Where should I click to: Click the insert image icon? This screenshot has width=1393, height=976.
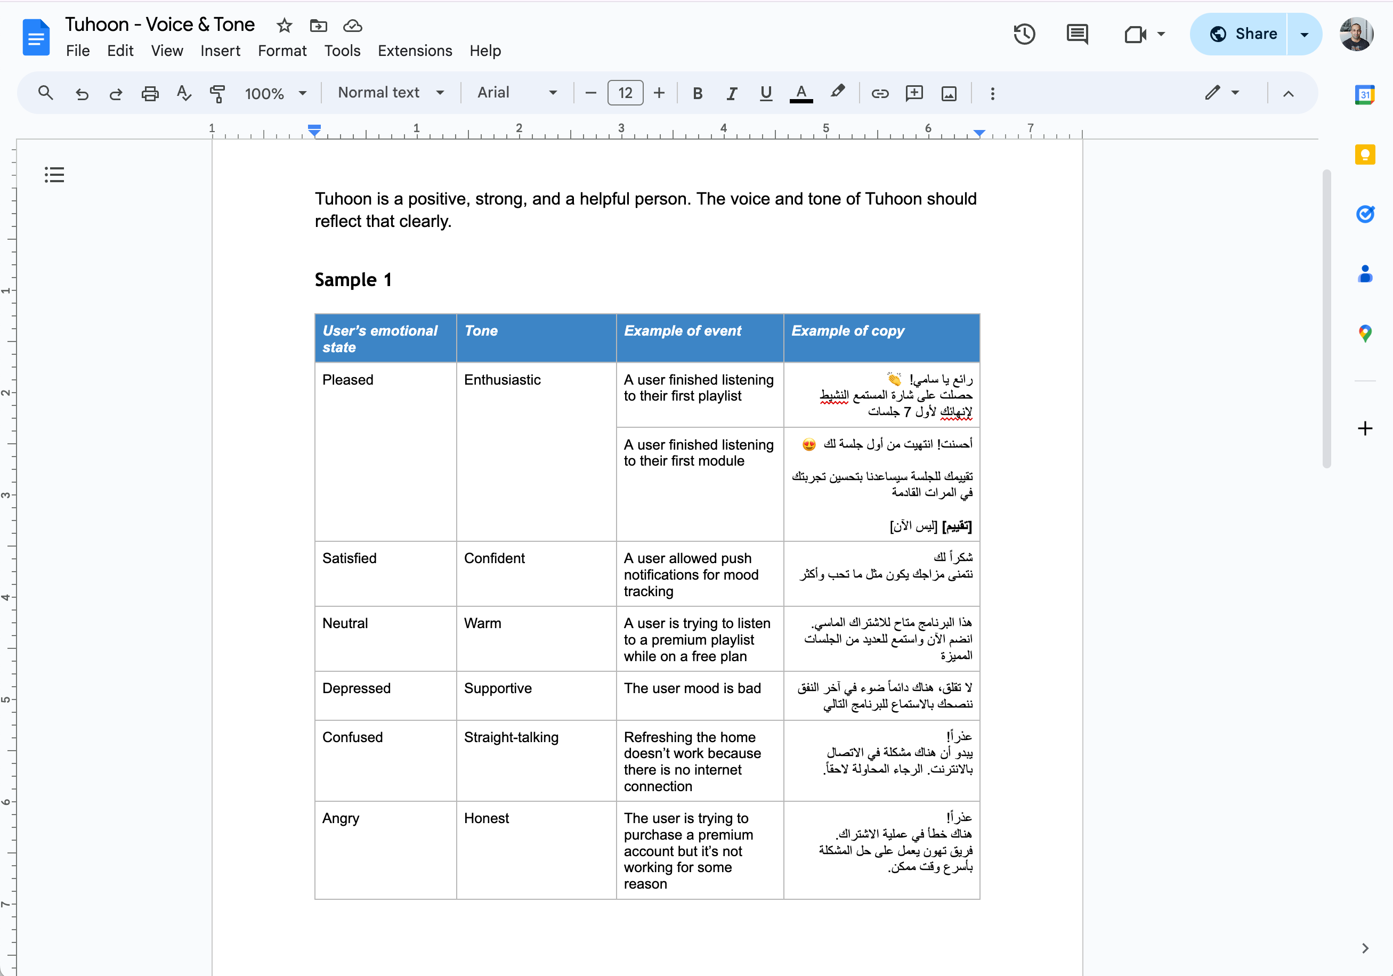coord(950,93)
